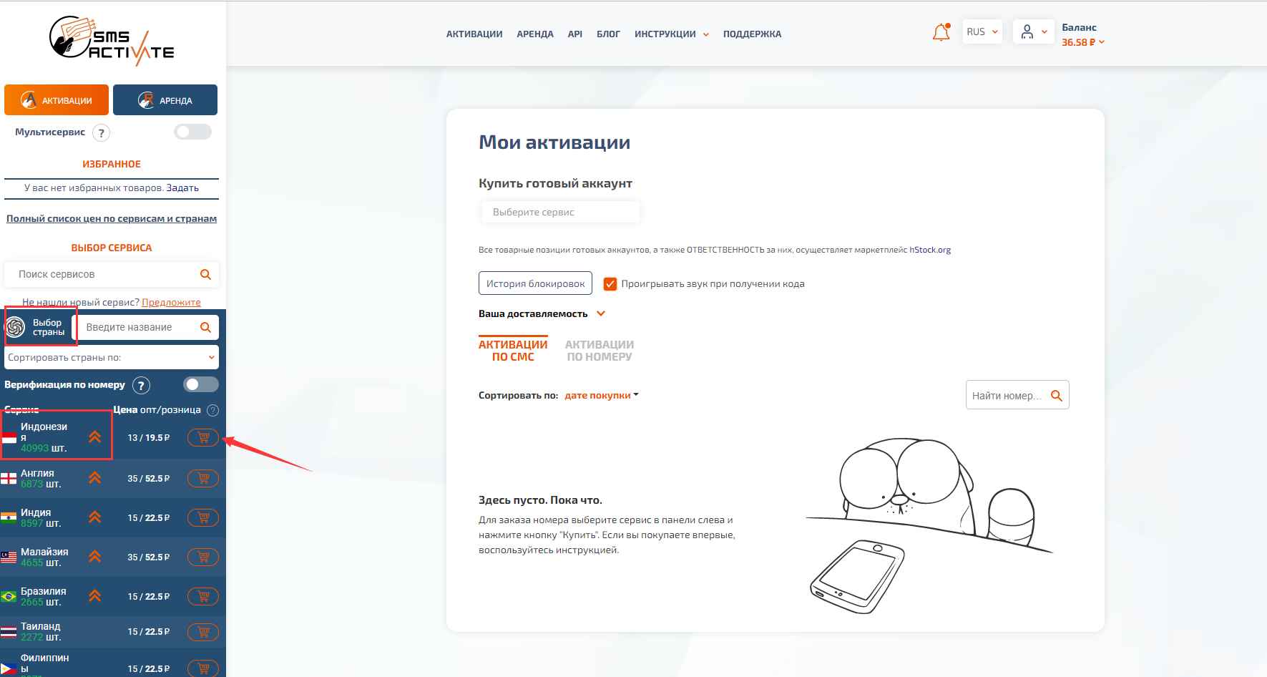The image size is (1267, 677).
Task: Open the RUS language dropdown
Action: click(x=982, y=32)
